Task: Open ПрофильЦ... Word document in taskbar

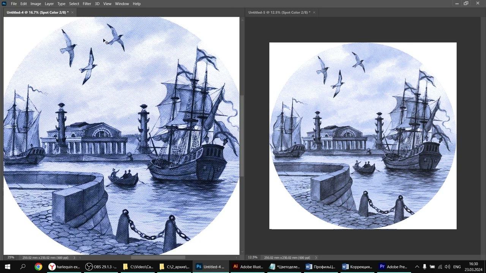Action: 321,267
